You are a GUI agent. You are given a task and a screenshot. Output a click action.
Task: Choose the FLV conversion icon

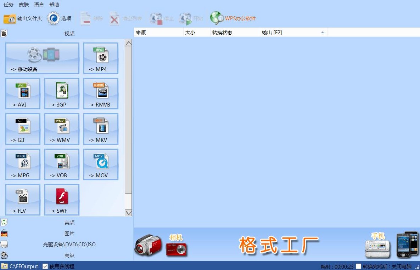click(x=23, y=200)
